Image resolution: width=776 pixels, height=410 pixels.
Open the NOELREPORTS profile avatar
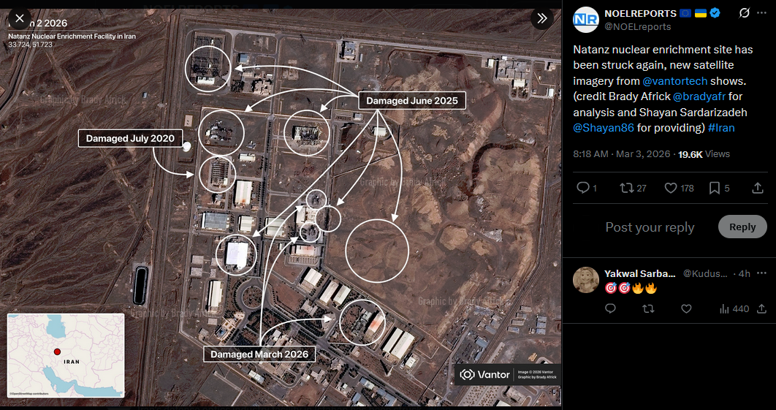(x=586, y=20)
